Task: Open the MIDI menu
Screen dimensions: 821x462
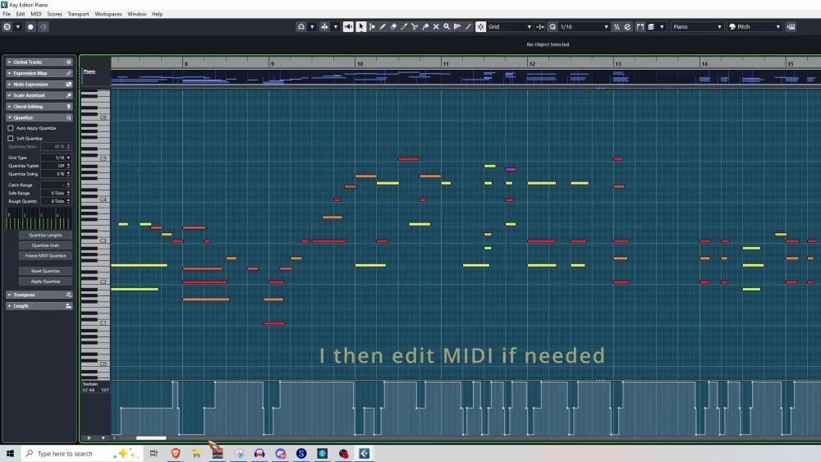Action: click(36, 14)
